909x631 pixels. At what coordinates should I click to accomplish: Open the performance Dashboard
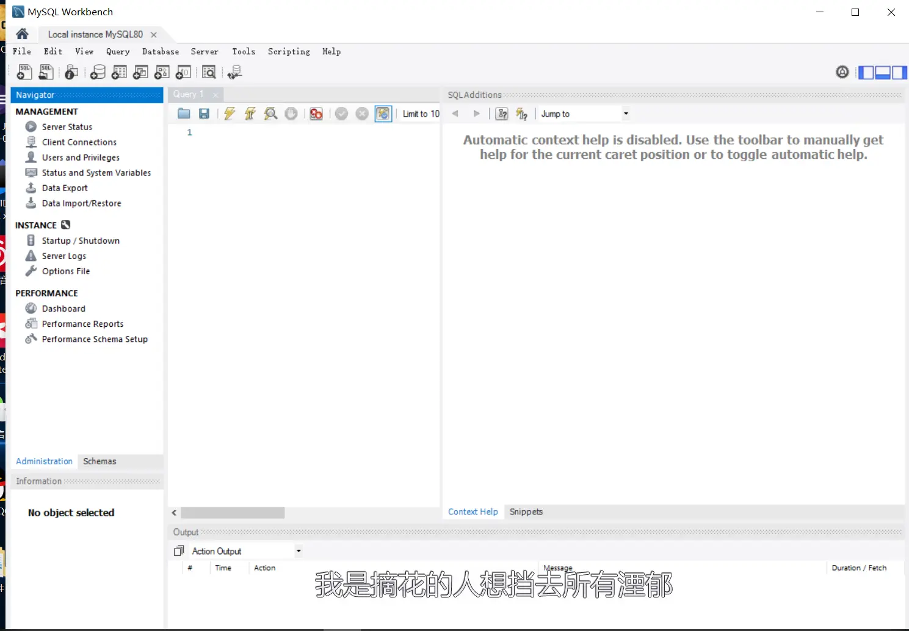click(x=63, y=308)
